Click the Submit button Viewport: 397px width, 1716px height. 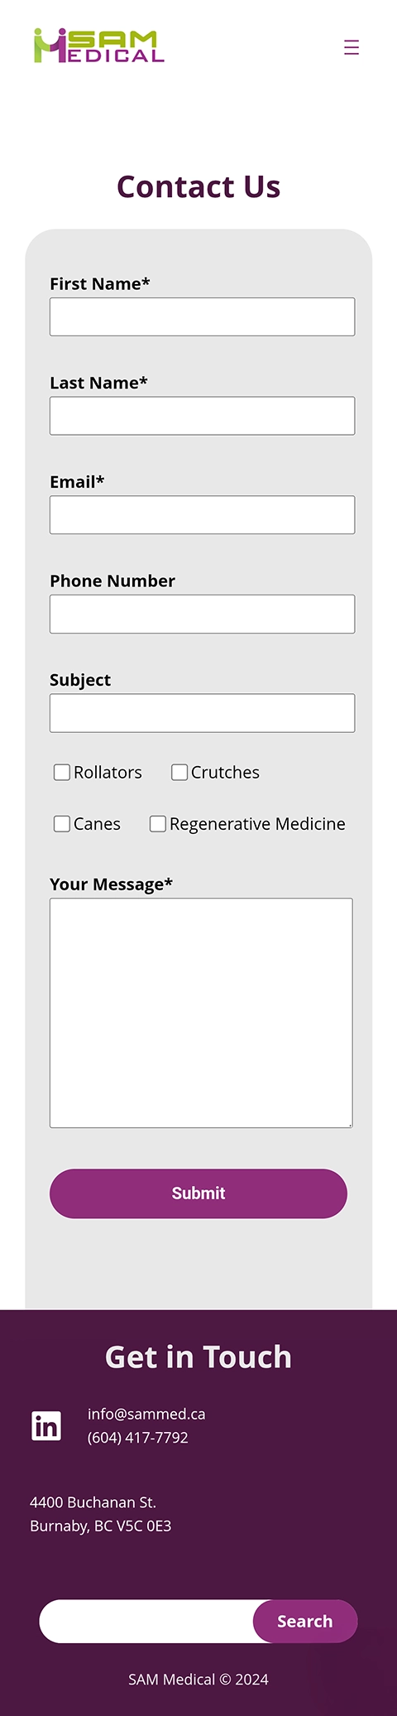pyautogui.click(x=198, y=1193)
